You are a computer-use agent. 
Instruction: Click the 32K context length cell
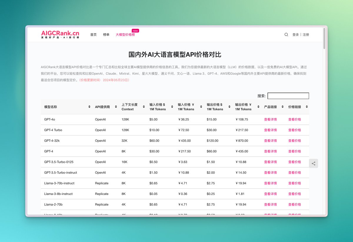coord(124,141)
